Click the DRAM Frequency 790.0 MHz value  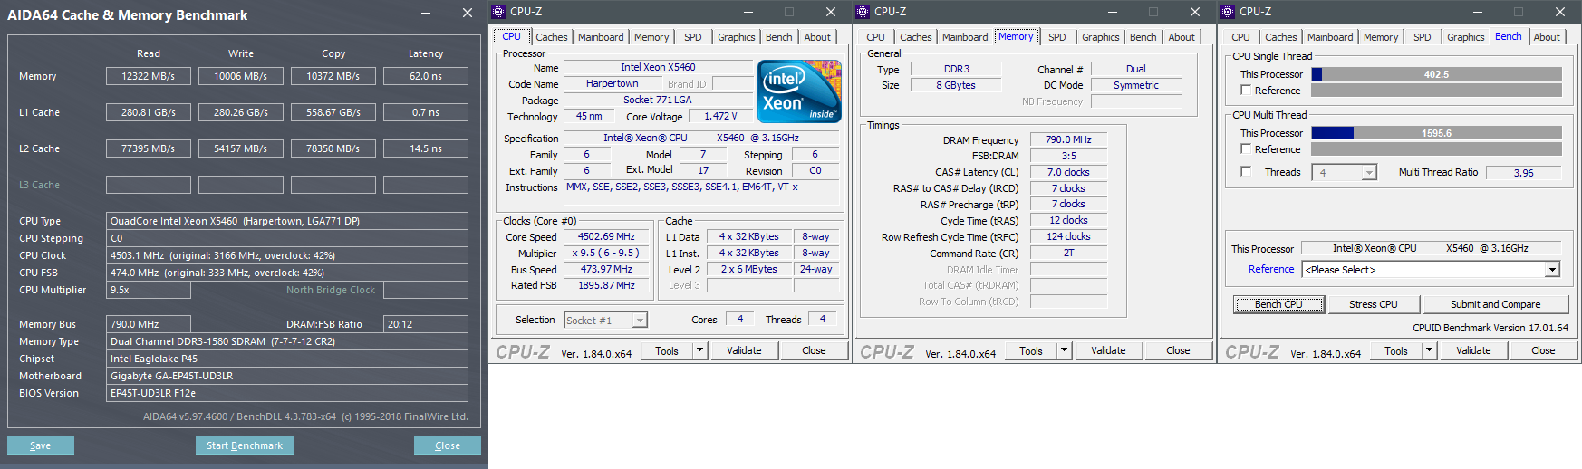1068,139
